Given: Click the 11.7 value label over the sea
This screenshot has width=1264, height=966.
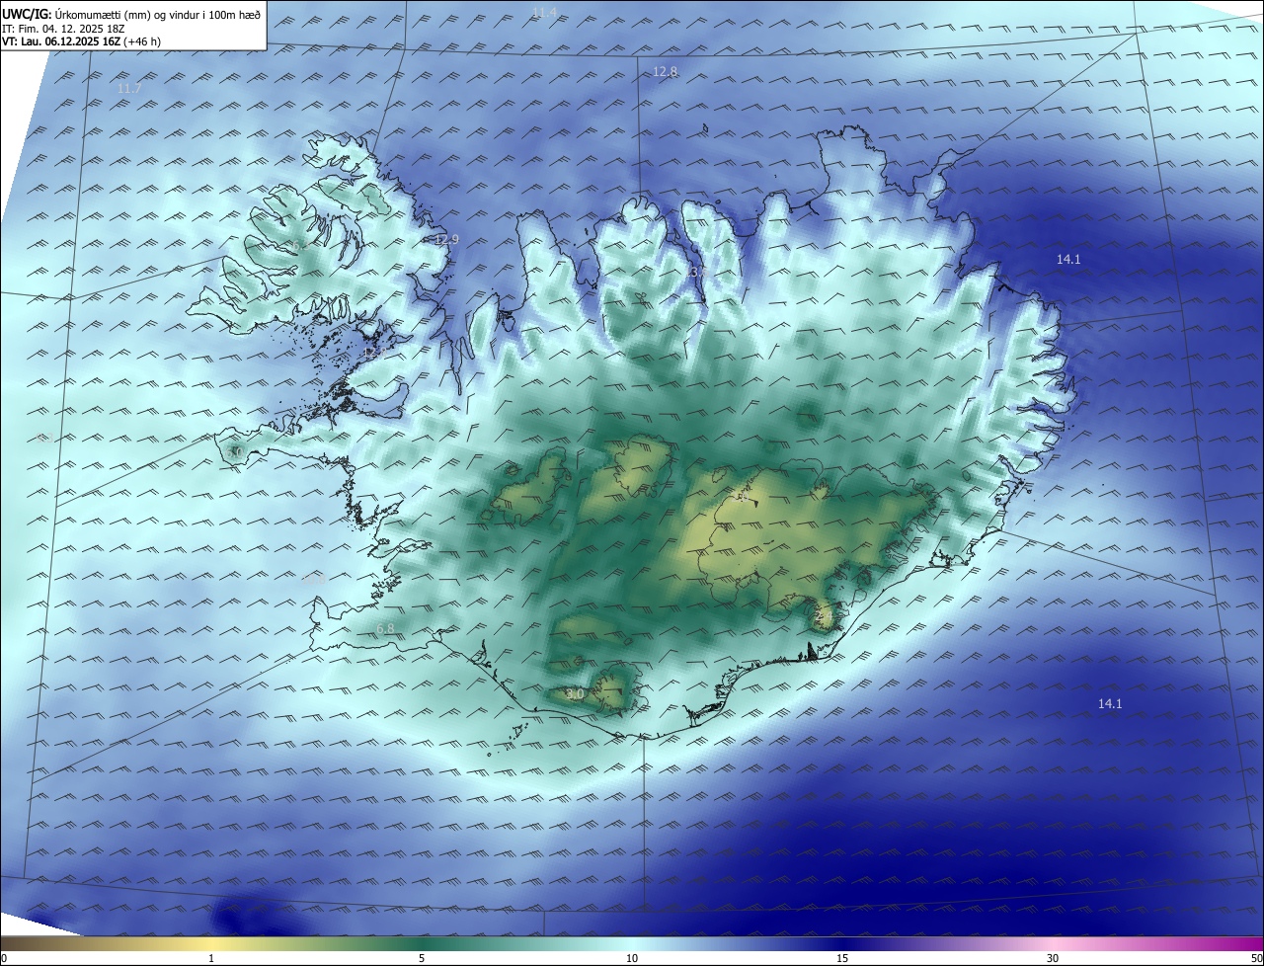Looking at the screenshot, I should point(129,89).
